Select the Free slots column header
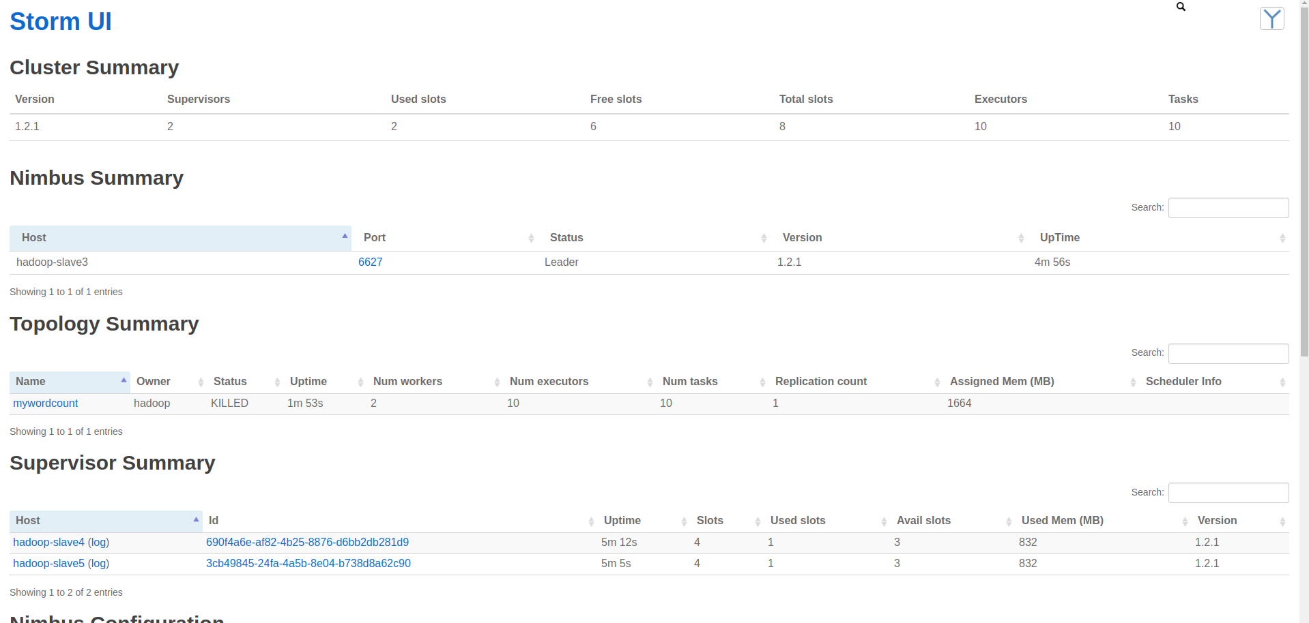This screenshot has width=1309, height=623. tap(616, 100)
